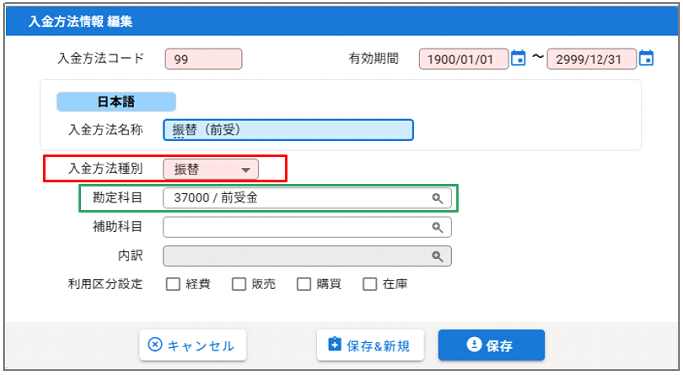Check the 購買 checkbox

(304, 284)
